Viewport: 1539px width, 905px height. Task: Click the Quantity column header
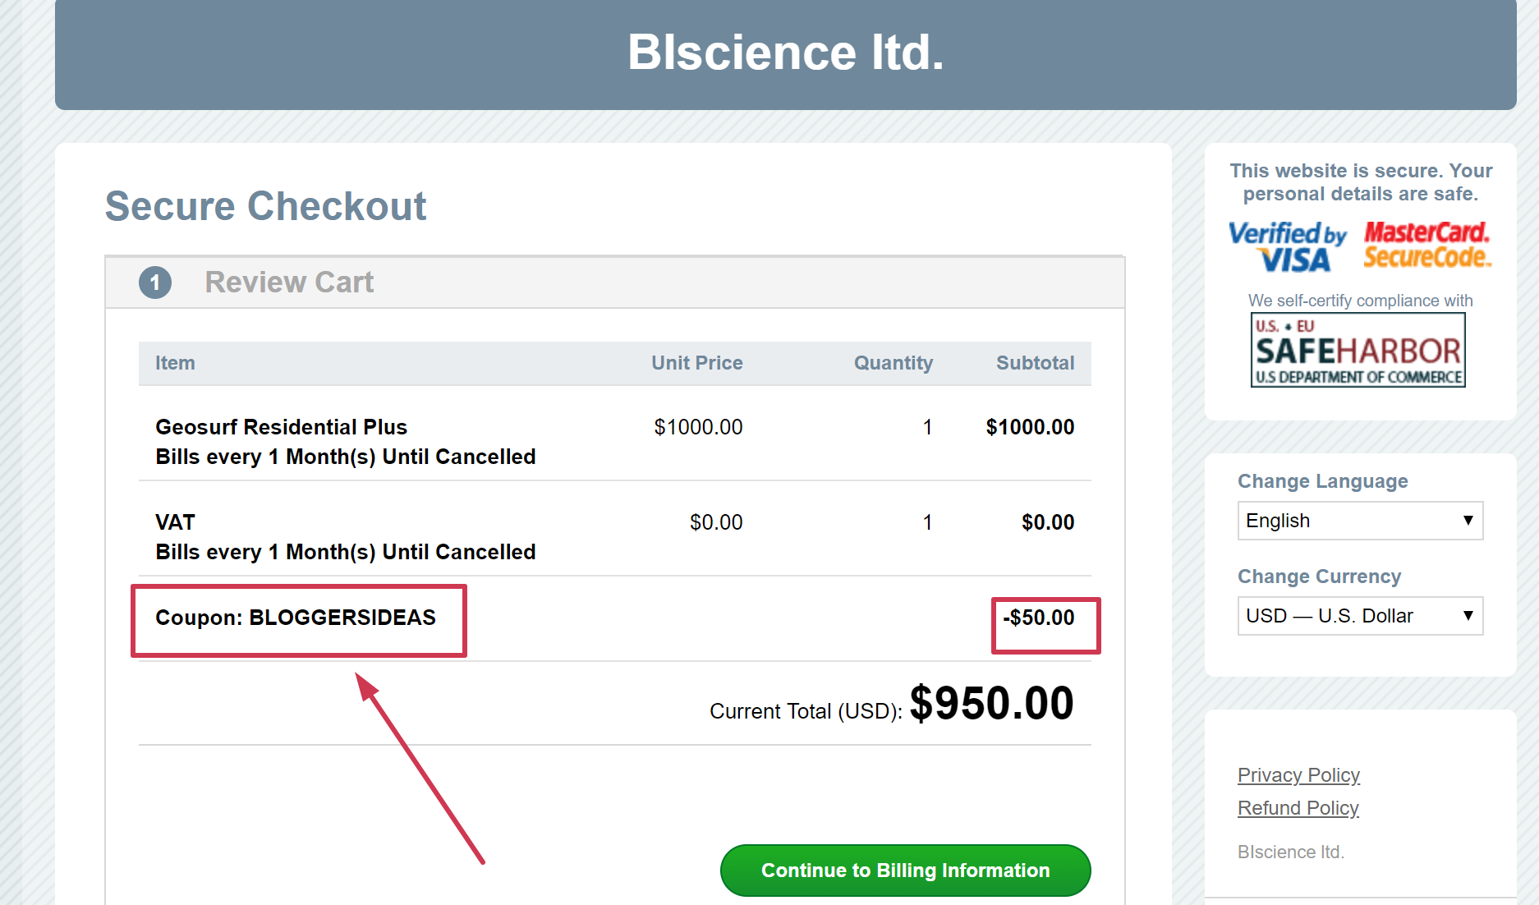(x=893, y=363)
